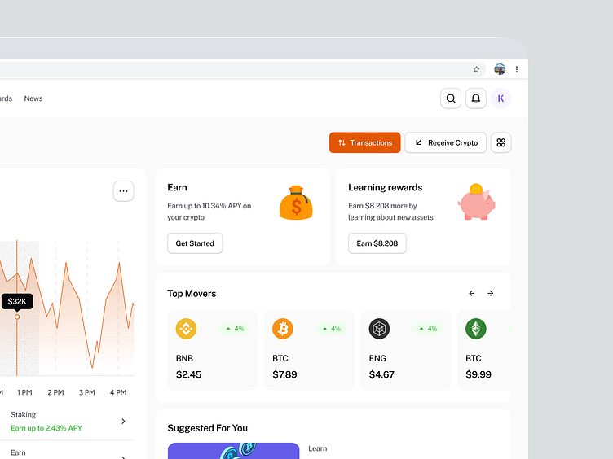This screenshot has height=459, width=613.
Task: Select the BTC $9.99 price
Action: coord(478,374)
